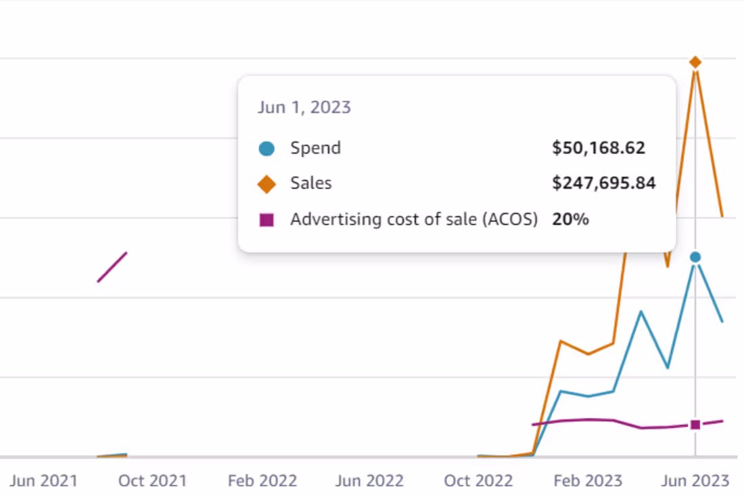Click the orange Sales diamond legend icon
Screen dimensions: 744x495
pyautogui.click(x=266, y=183)
